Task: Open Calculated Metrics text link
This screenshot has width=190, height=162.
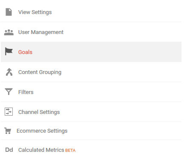Action: coord(41,150)
